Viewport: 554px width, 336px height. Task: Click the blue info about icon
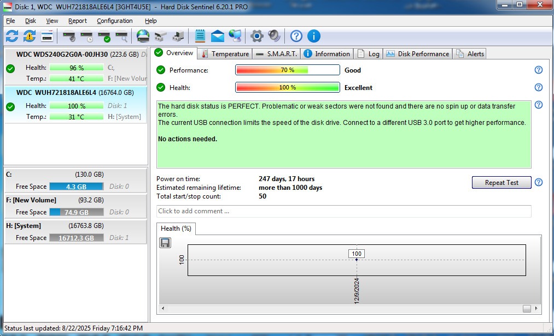314,36
